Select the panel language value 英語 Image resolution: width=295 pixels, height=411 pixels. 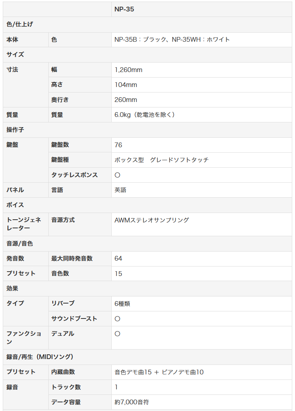click(x=120, y=190)
